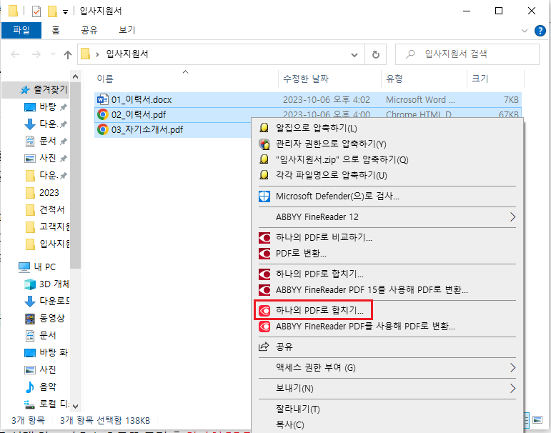Click the navigation pane scrollbar down arrow

coord(75,406)
